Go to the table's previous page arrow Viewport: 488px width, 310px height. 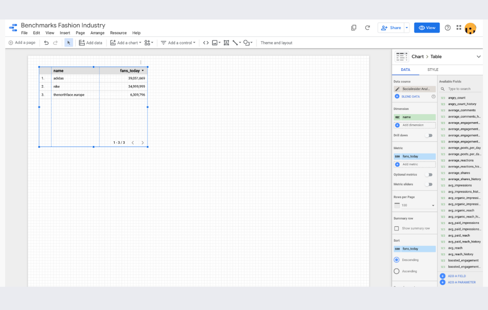tap(133, 143)
